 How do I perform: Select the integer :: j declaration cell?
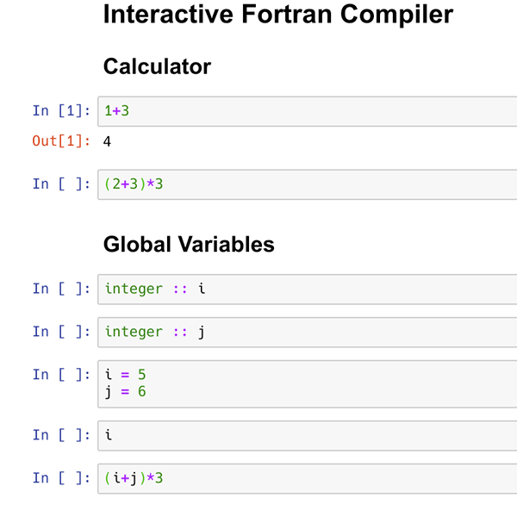308,332
